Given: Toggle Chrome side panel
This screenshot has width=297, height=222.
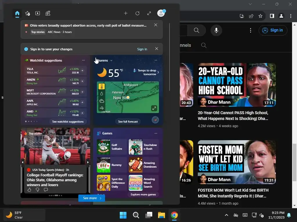Looking at the screenshot, I should [x=272, y=16].
